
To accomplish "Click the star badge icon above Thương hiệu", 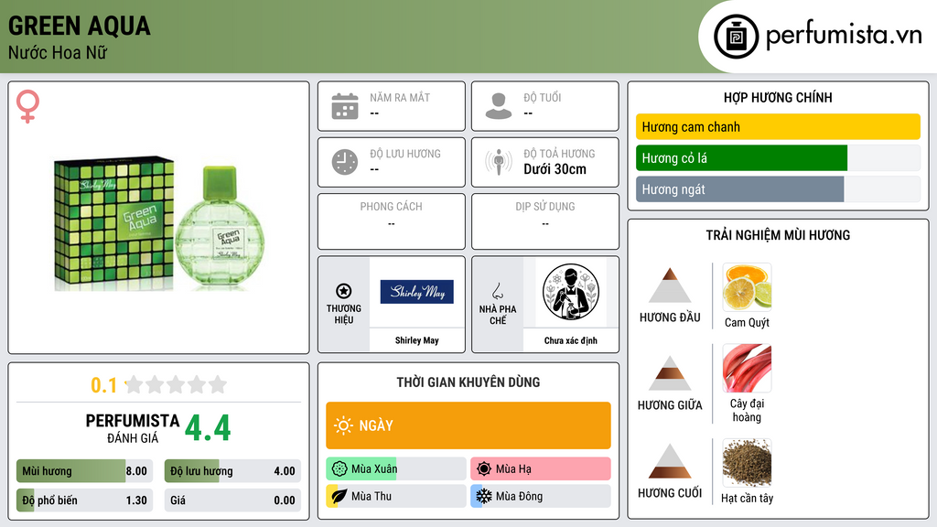I will (x=344, y=291).
